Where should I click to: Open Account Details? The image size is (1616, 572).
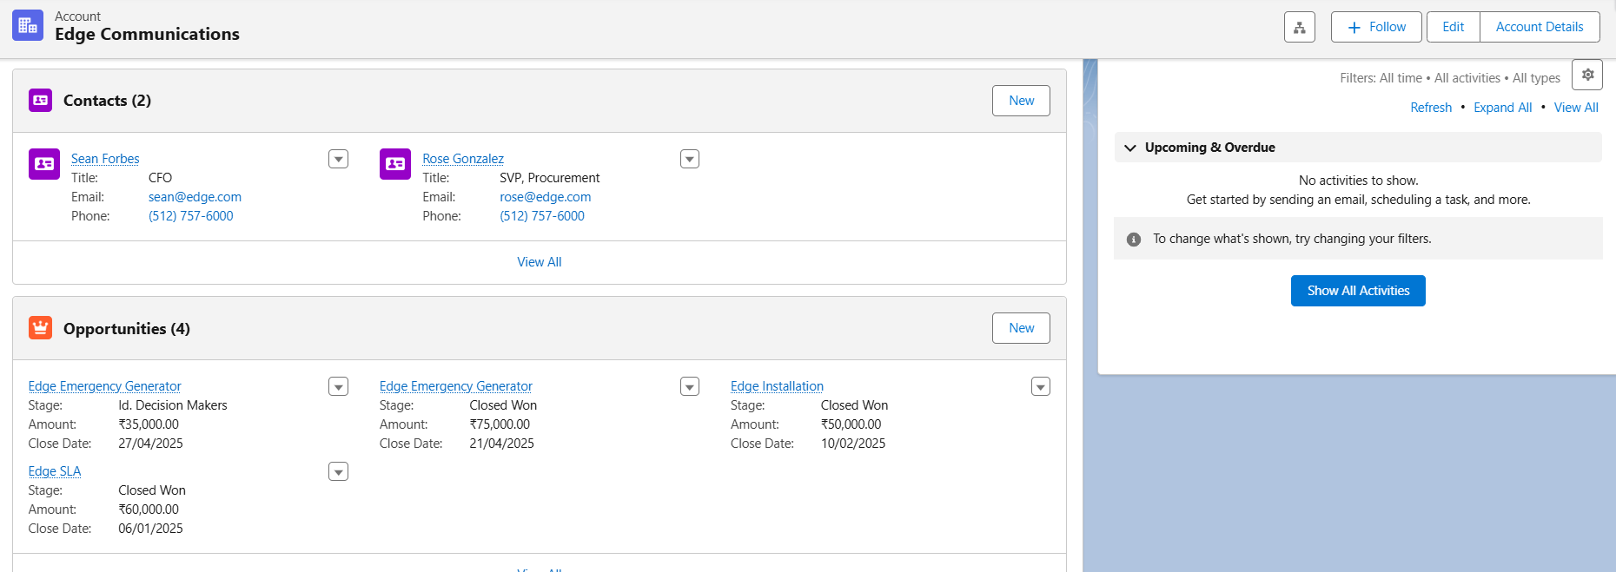1540,27
